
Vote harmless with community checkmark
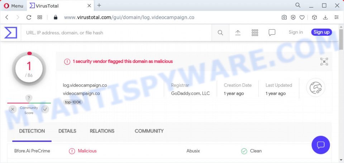(x=45, y=109)
